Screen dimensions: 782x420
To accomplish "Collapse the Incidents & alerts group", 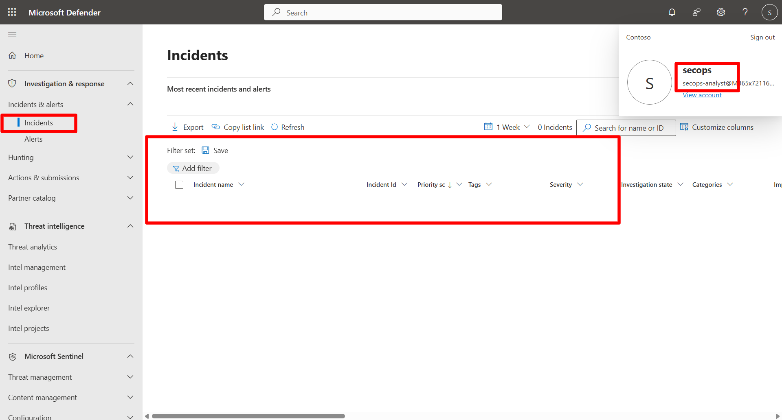I will click(130, 104).
